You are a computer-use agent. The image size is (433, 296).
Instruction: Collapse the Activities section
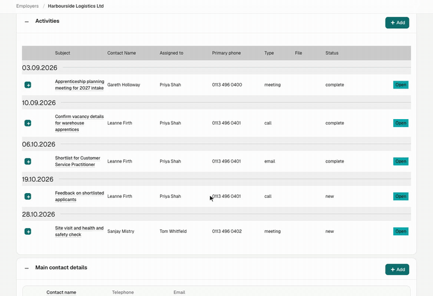click(x=26, y=22)
